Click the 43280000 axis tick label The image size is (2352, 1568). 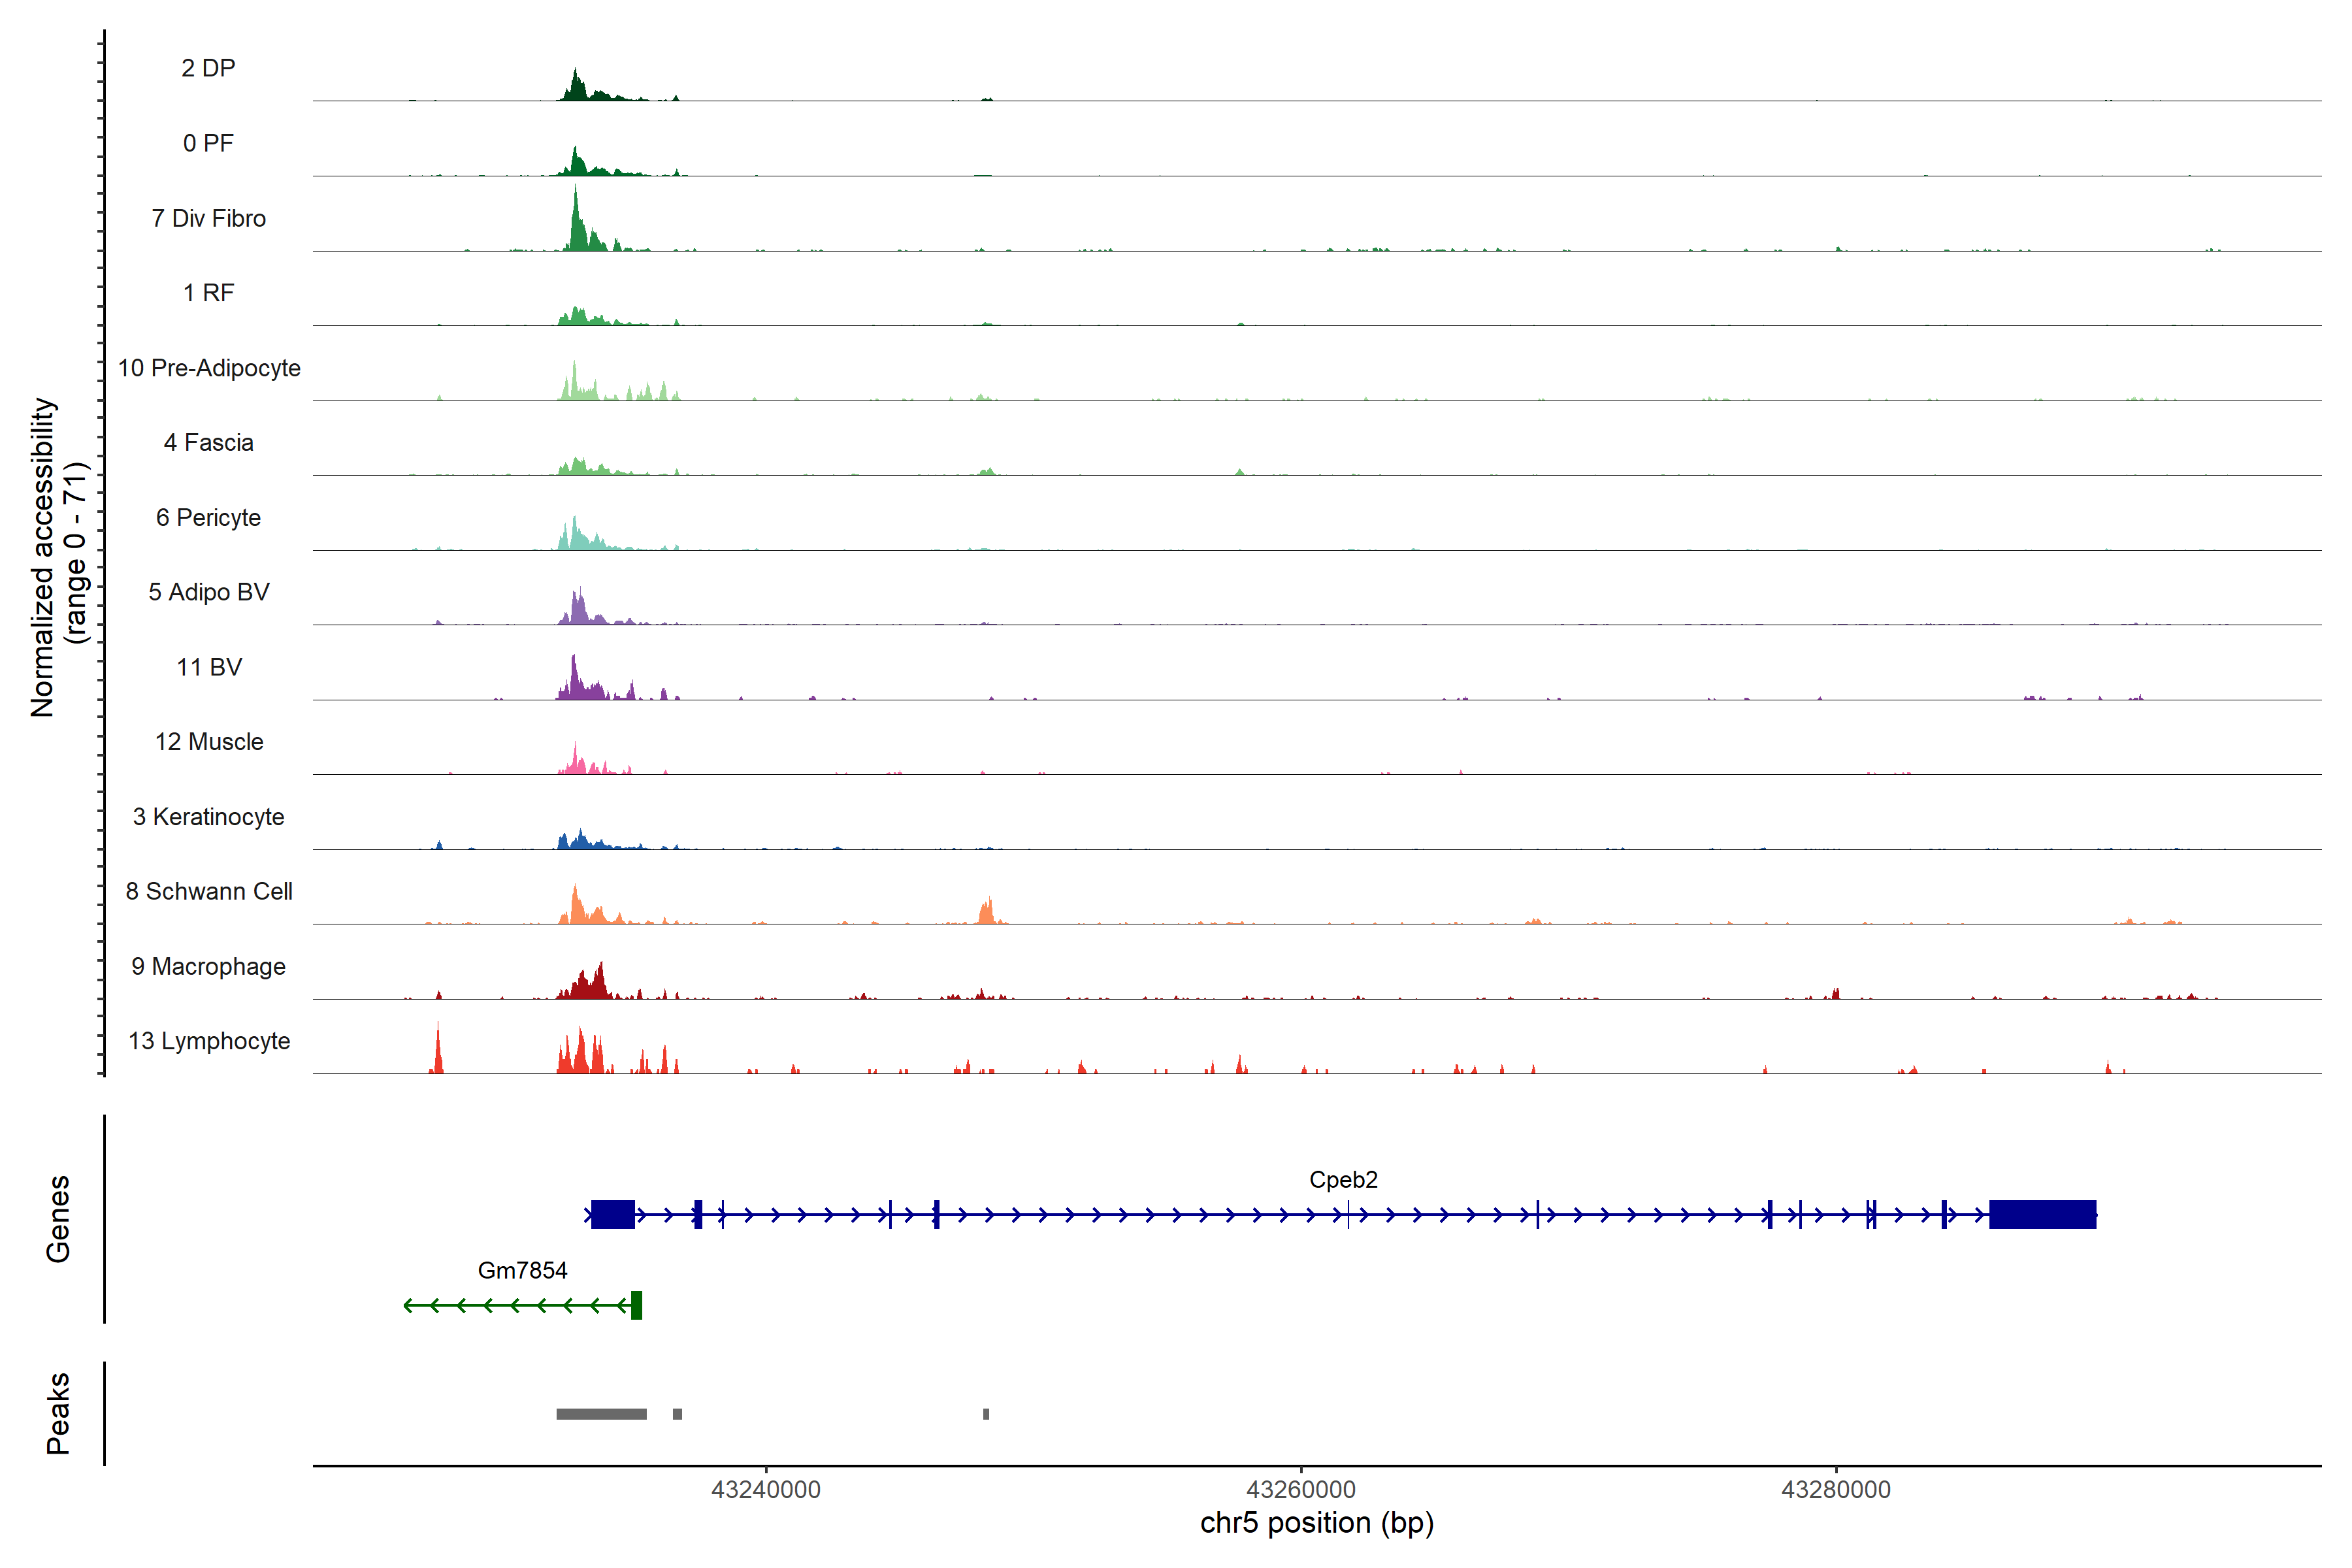[1835, 1489]
